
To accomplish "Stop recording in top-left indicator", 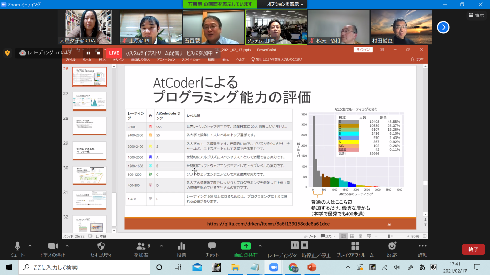I will coord(98,53).
